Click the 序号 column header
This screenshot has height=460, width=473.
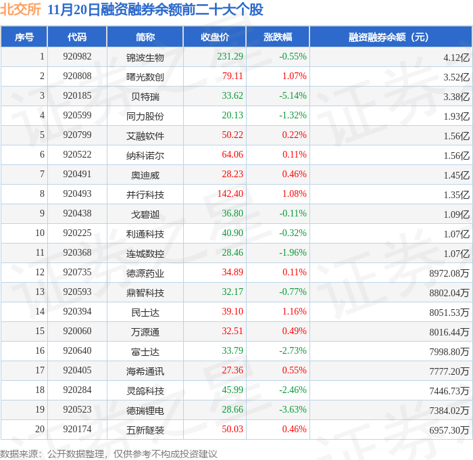point(24,37)
